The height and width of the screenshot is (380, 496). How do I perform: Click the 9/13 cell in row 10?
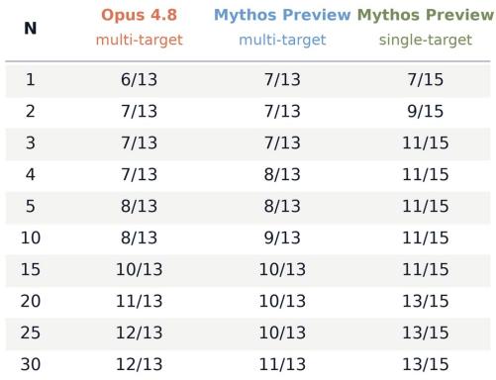pos(282,237)
